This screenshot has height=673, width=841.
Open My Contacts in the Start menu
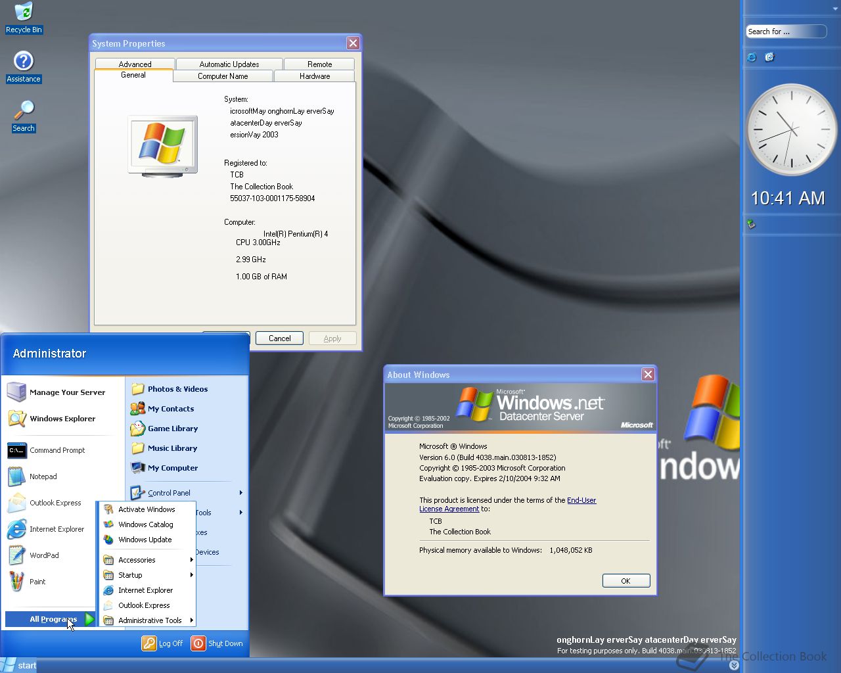162,409
